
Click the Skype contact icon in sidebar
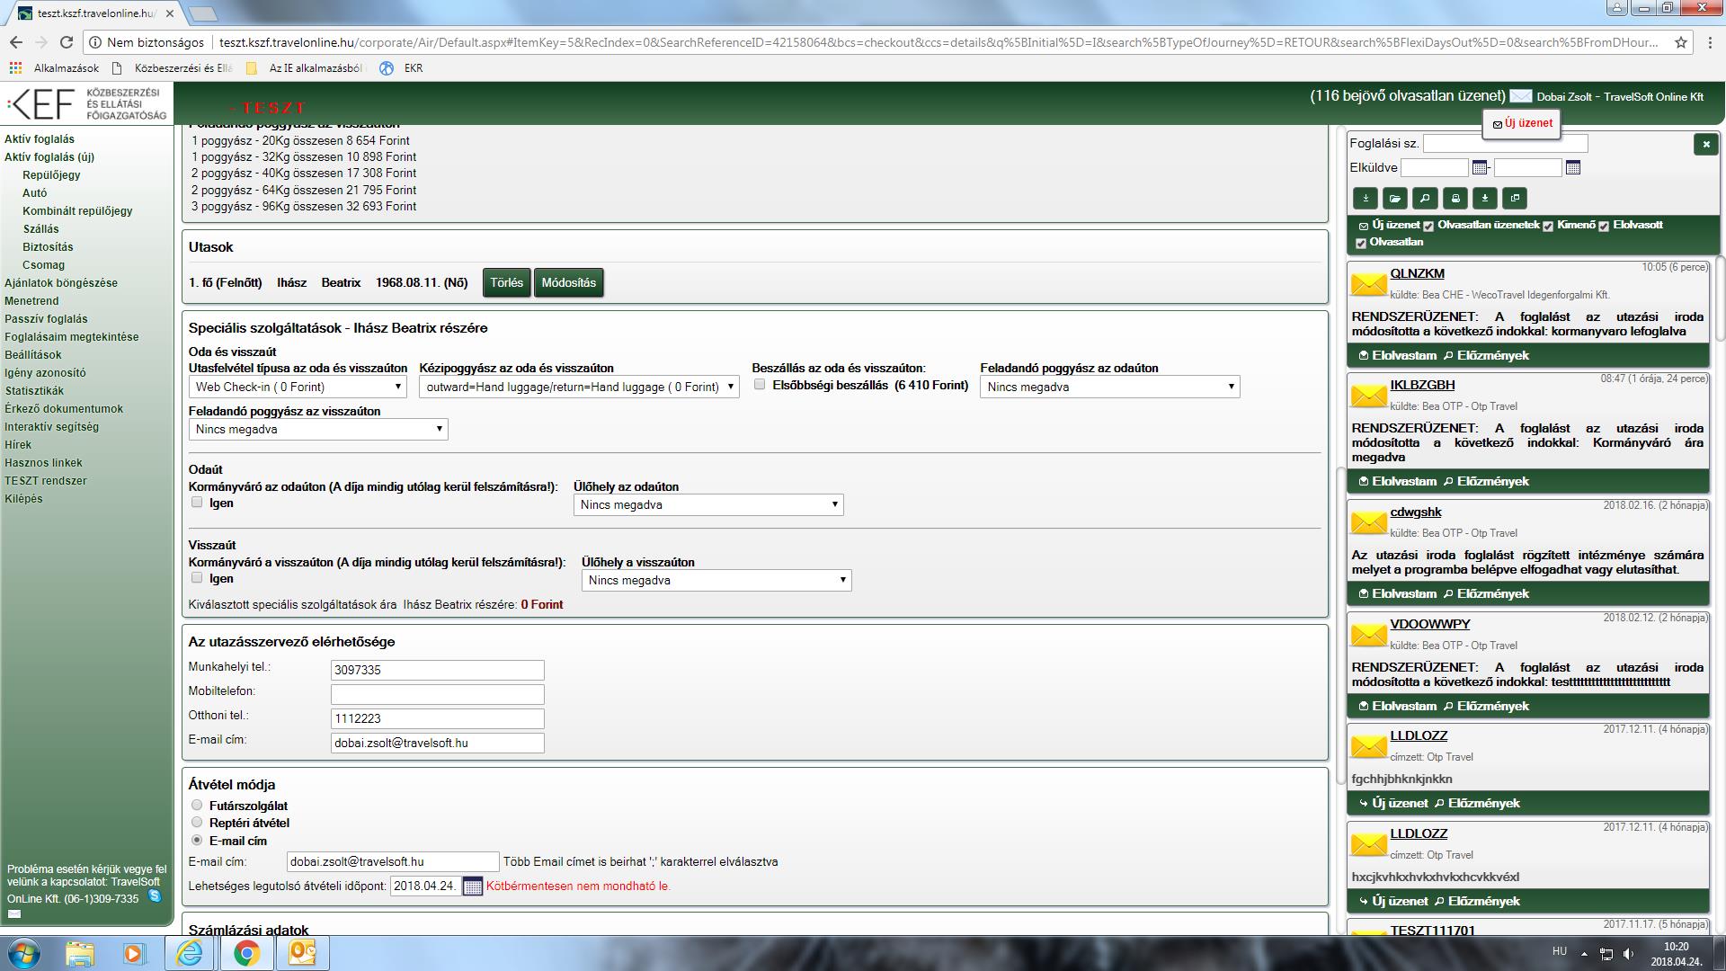coord(155,895)
